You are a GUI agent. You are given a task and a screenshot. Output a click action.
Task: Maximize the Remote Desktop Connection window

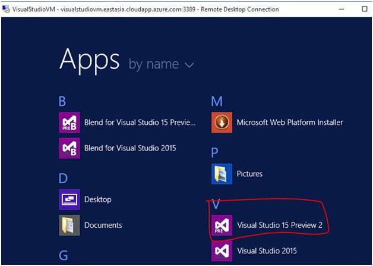click(x=365, y=9)
